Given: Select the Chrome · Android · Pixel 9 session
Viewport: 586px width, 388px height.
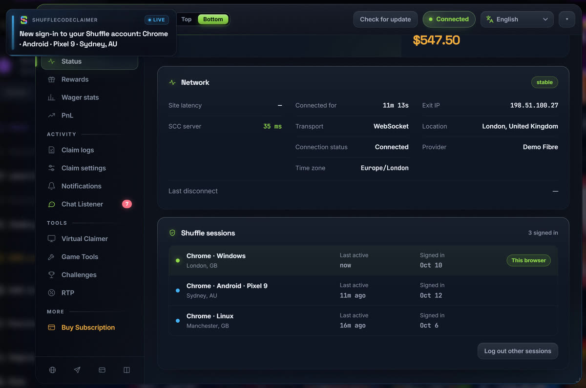Looking at the screenshot, I should [363, 291].
